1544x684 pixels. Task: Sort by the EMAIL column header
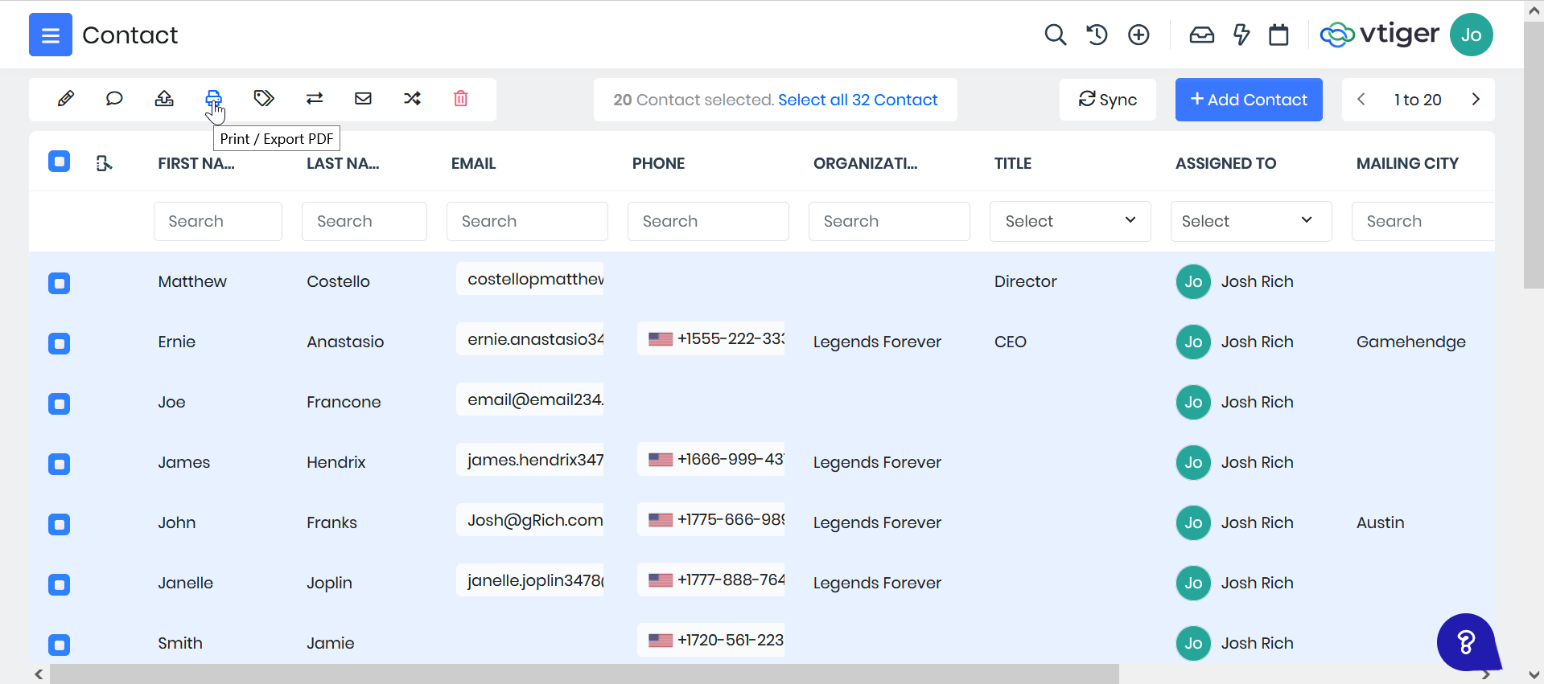point(473,163)
